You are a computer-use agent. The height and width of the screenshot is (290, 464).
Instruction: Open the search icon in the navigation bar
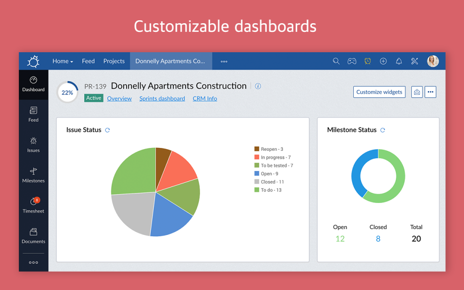coord(336,61)
